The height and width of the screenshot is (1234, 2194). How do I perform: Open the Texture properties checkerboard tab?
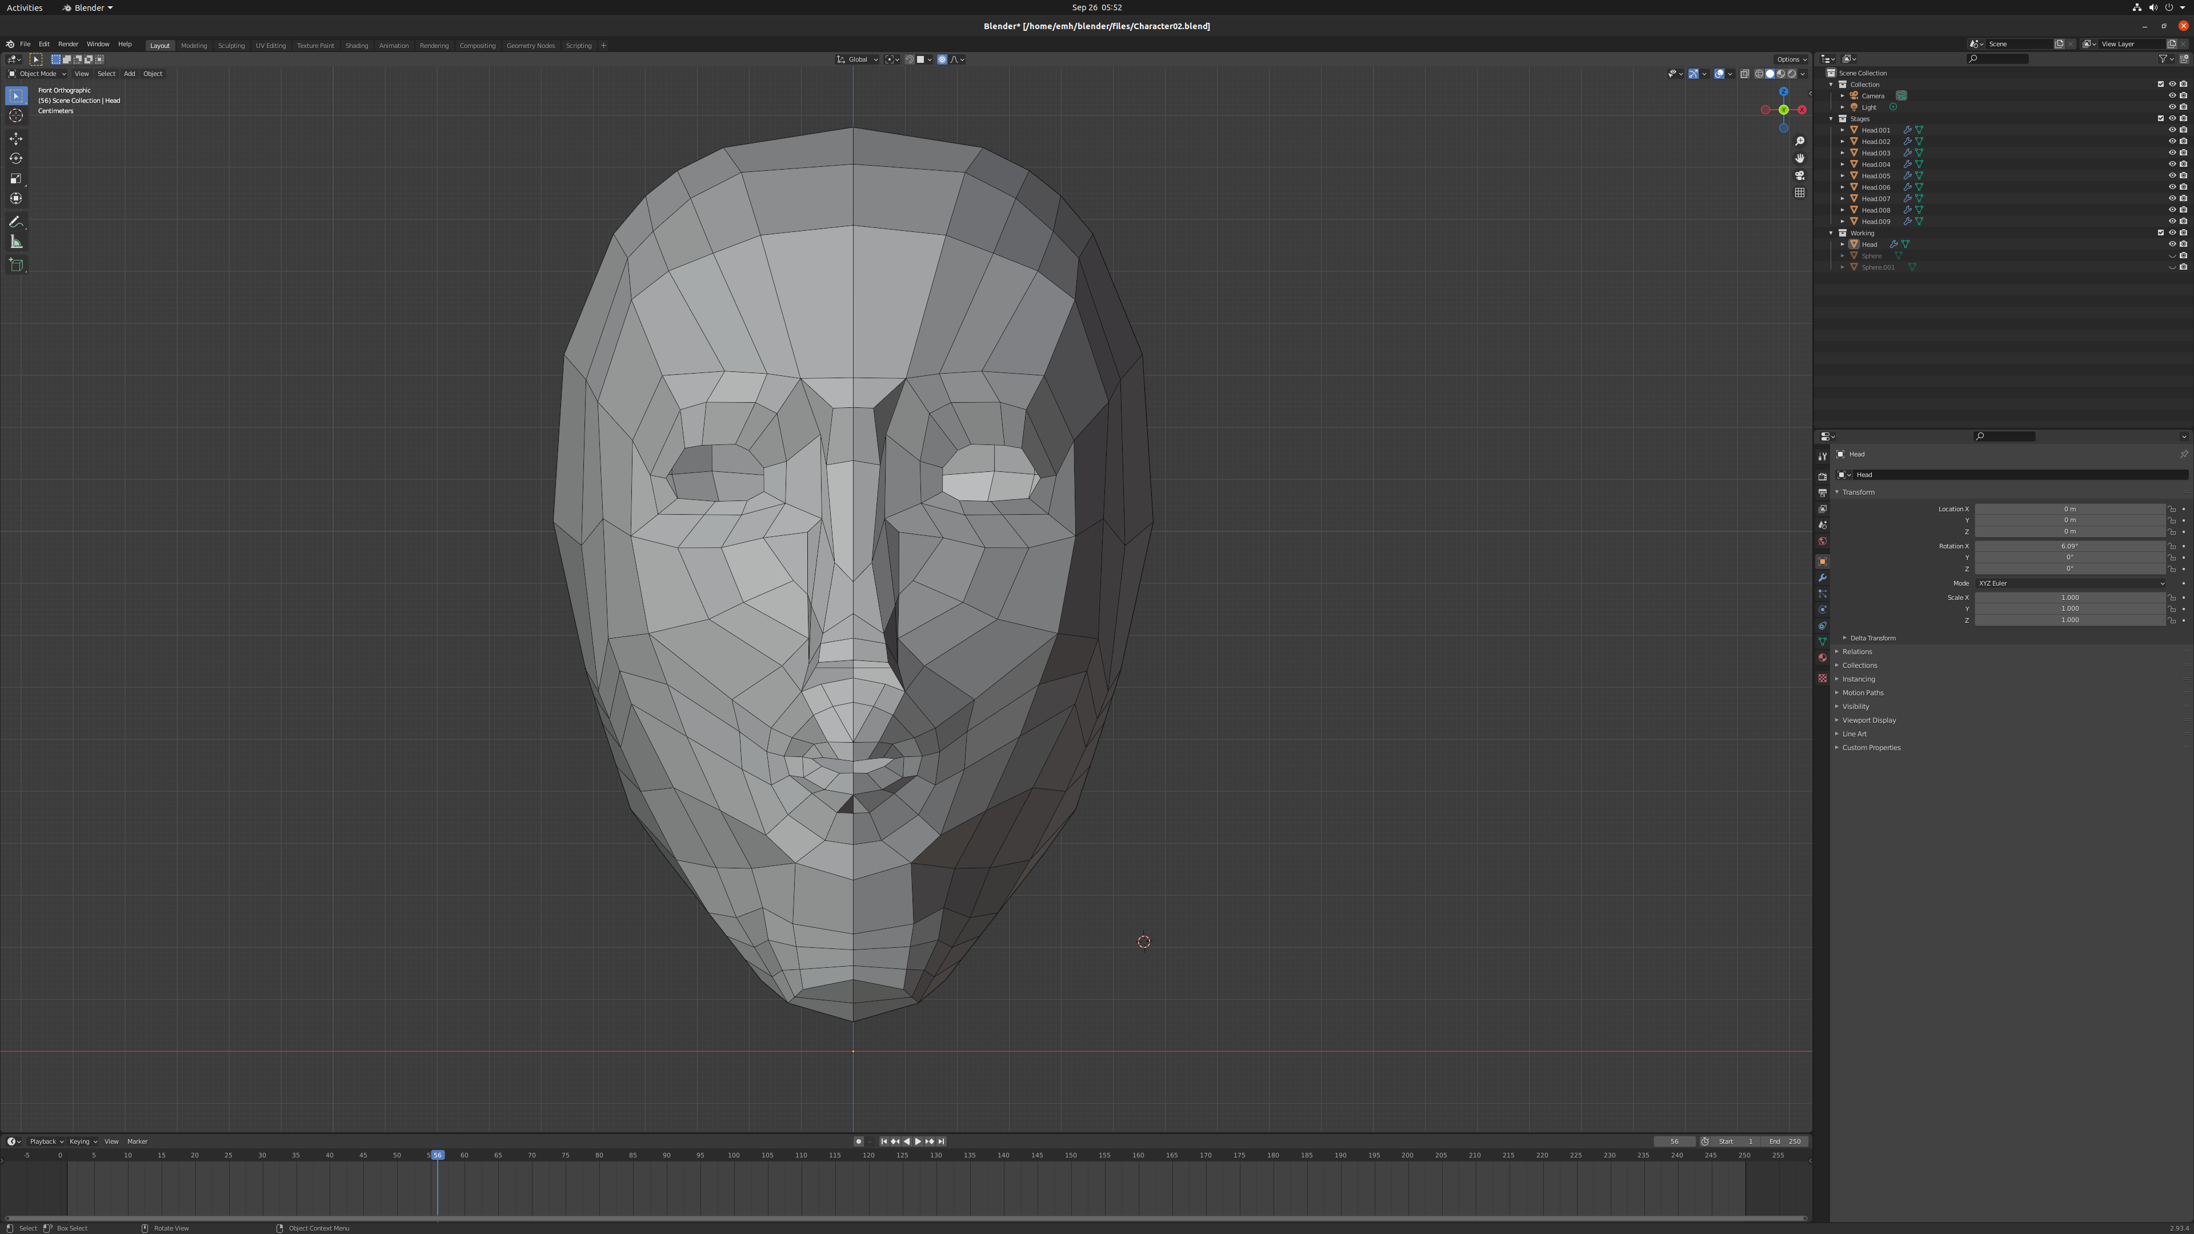coord(1823,678)
